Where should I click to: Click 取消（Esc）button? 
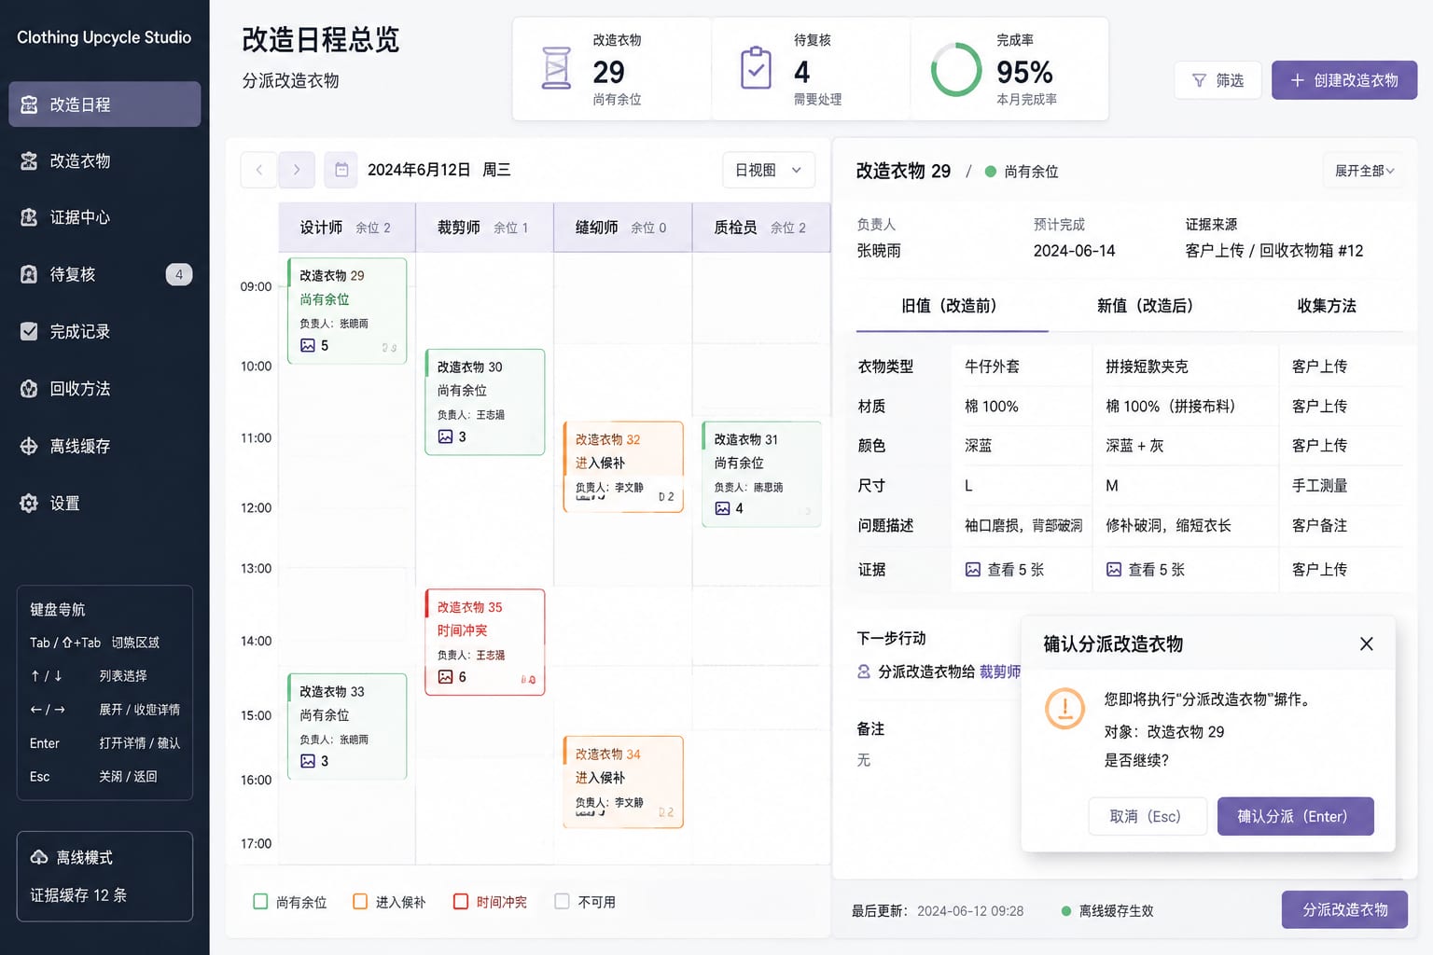pos(1148,816)
